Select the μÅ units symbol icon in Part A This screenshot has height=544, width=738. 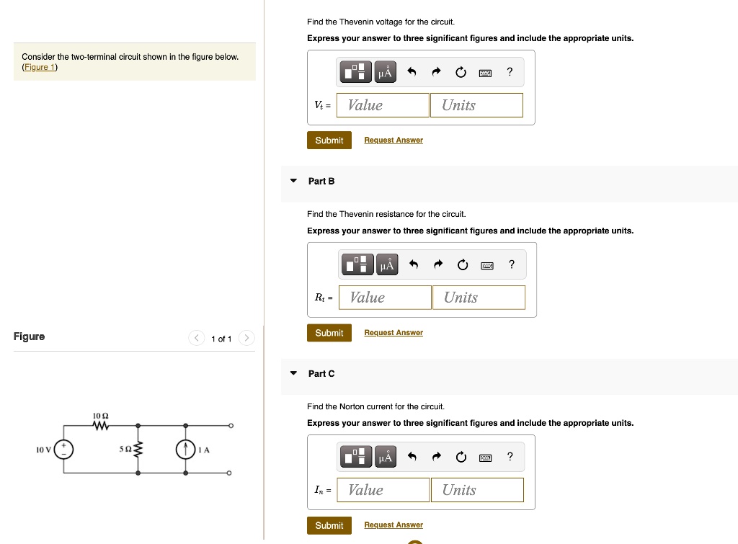coord(386,71)
